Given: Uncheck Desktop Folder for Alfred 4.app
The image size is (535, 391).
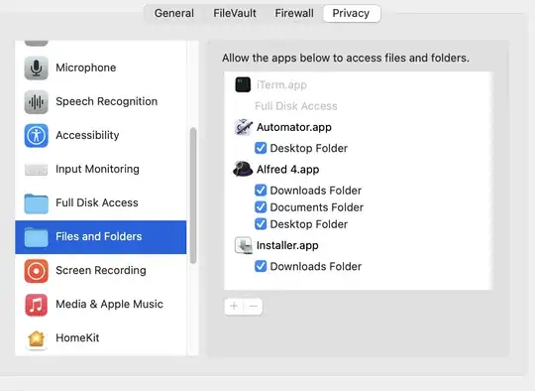Looking at the screenshot, I should point(261,224).
